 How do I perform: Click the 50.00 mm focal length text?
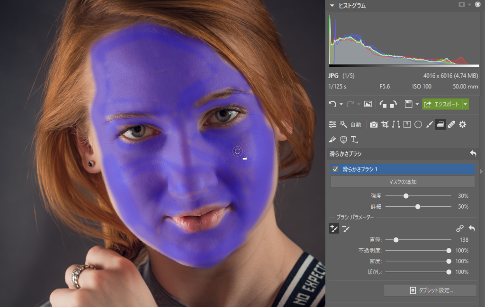pos(465,87)
